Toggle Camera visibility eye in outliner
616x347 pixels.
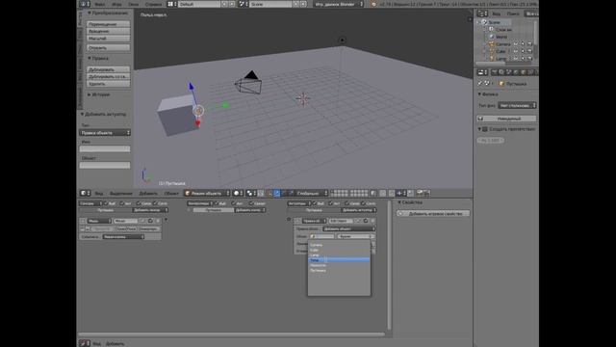point(516,44)
